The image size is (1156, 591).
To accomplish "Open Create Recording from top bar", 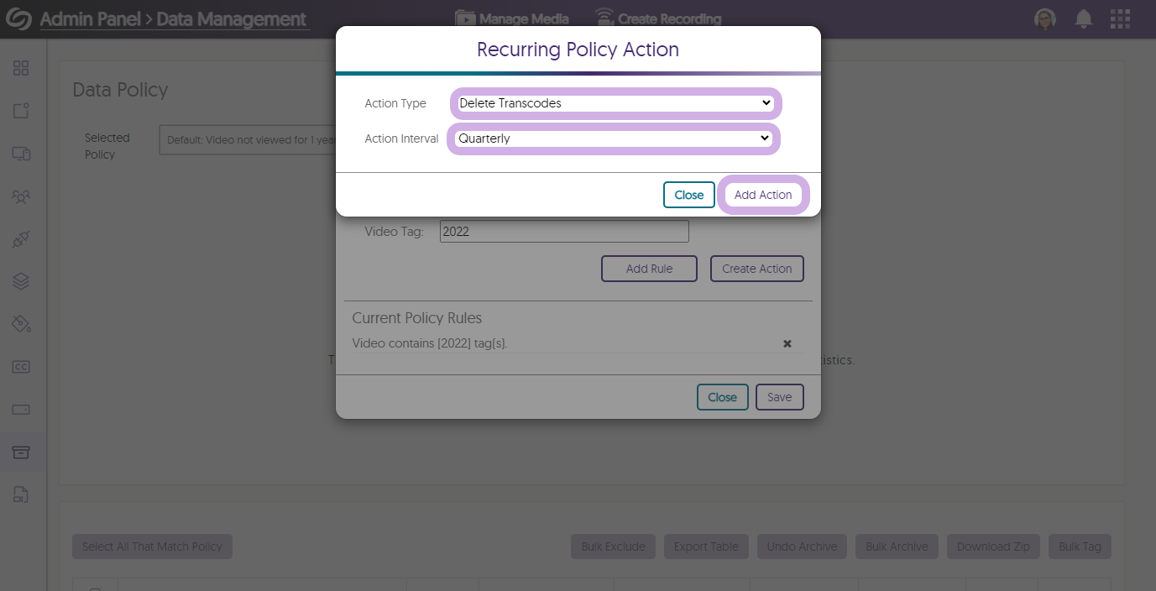I will [x=658, y=18].
